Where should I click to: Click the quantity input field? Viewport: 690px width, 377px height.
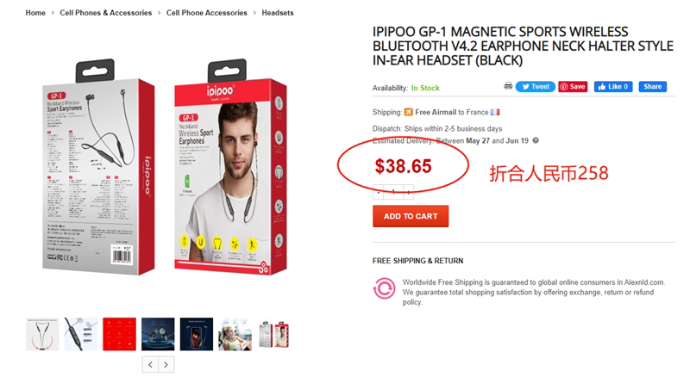tap(393, 192)
